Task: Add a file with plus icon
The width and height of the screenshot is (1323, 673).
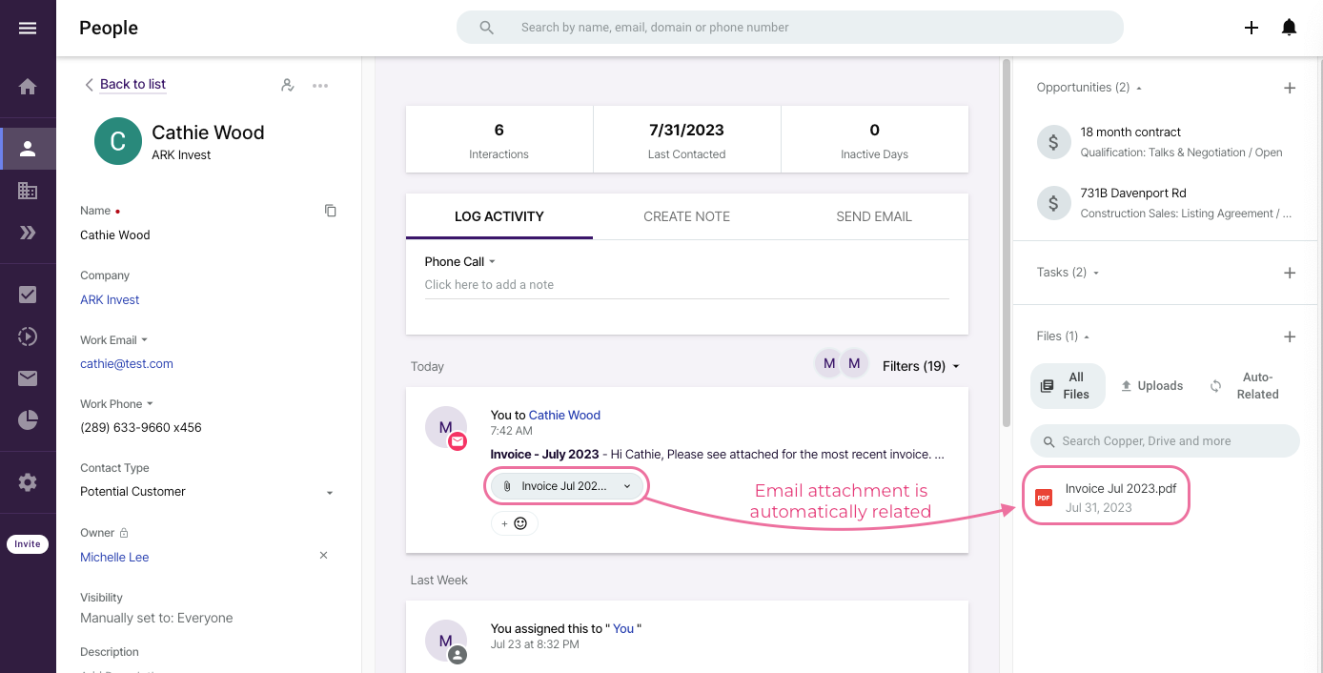Action: click(1290, 336)
